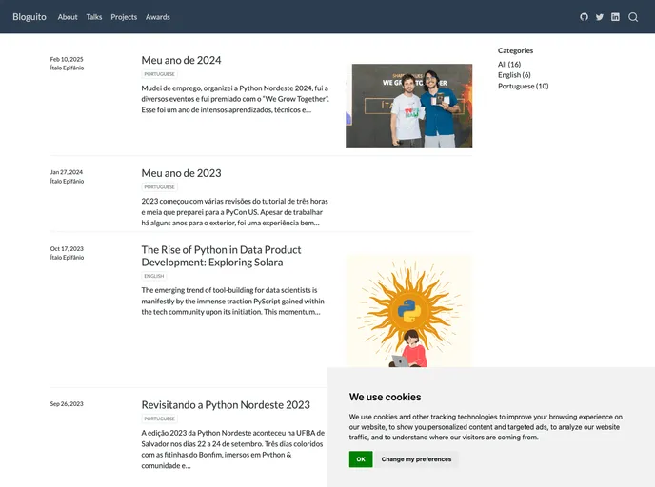Open the Talks menu item
Image resolution: width=655 pixels, height=487 pixels.
(x=94, y=17)
